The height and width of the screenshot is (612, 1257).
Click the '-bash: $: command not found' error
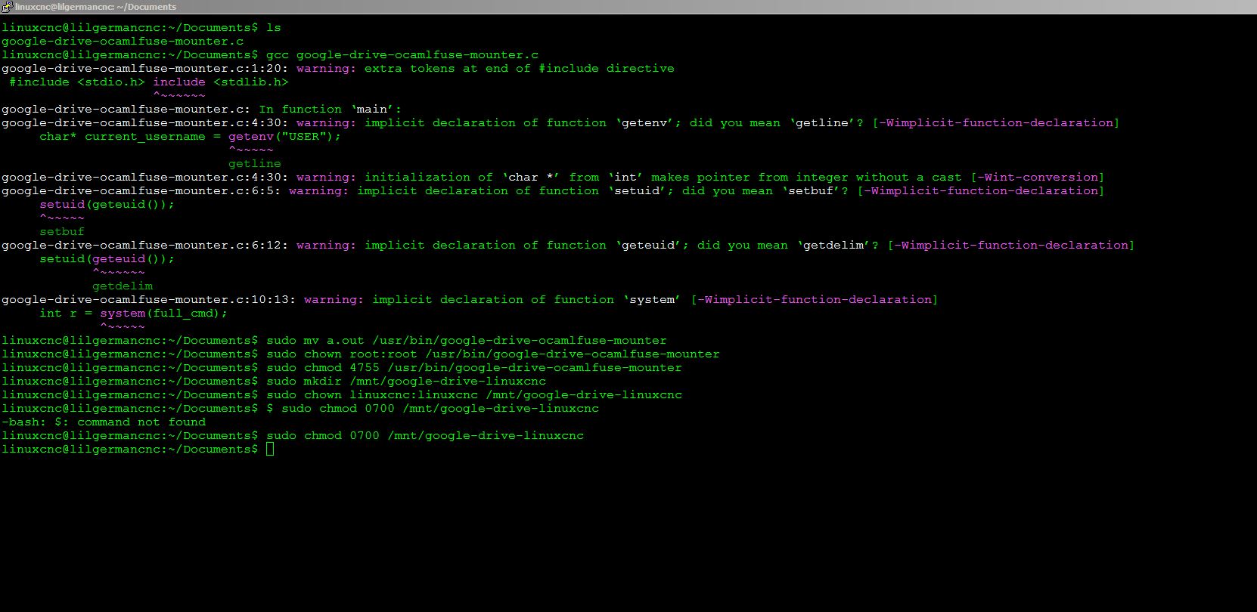[x=104, y=422]
